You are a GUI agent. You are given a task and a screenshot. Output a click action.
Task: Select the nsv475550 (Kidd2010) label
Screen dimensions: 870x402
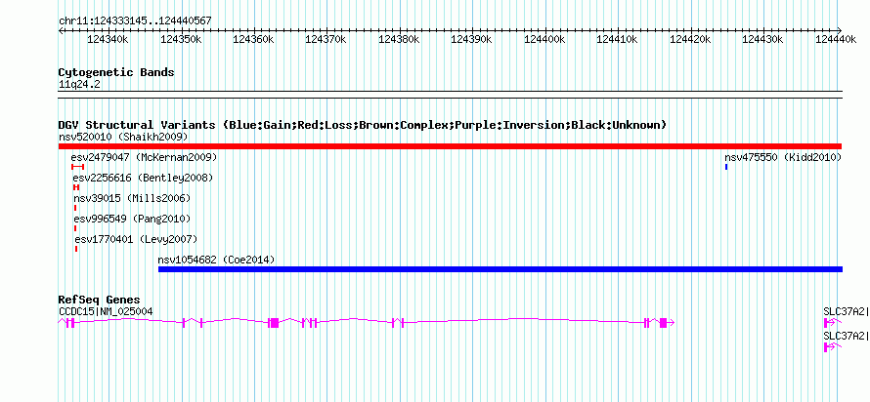[783, 158]
